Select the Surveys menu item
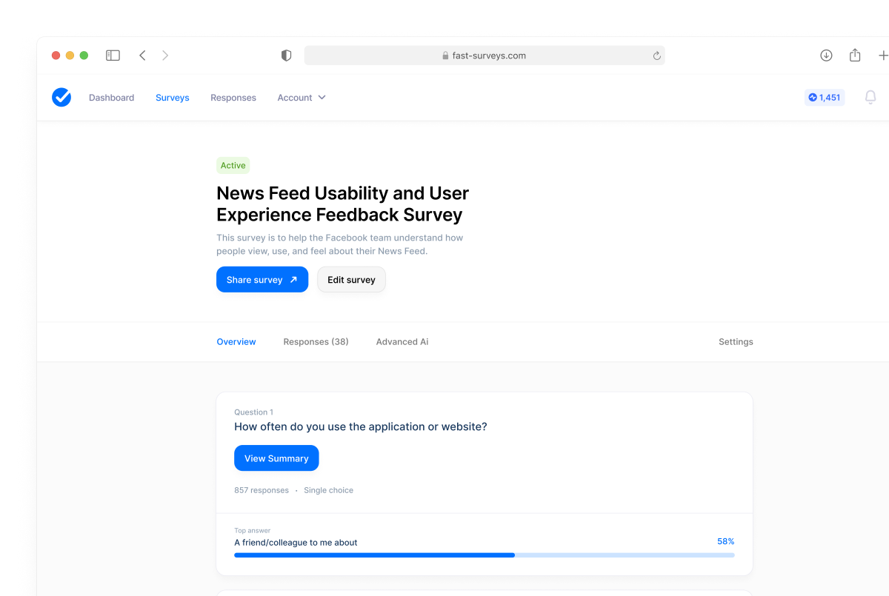The height and width of the screenshot is (596, 889). point(172,97)
